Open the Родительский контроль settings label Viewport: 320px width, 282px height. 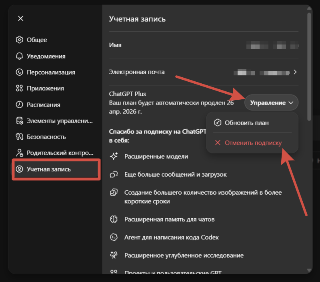[60, 153]
